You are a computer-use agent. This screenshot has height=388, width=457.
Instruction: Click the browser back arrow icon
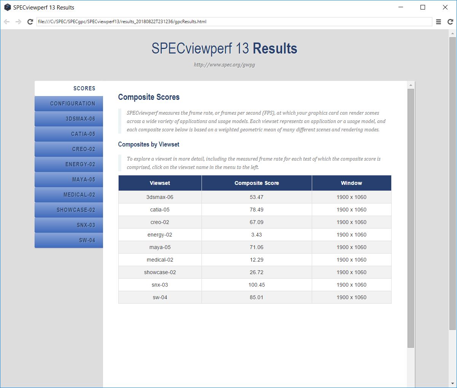pos(6,22)
